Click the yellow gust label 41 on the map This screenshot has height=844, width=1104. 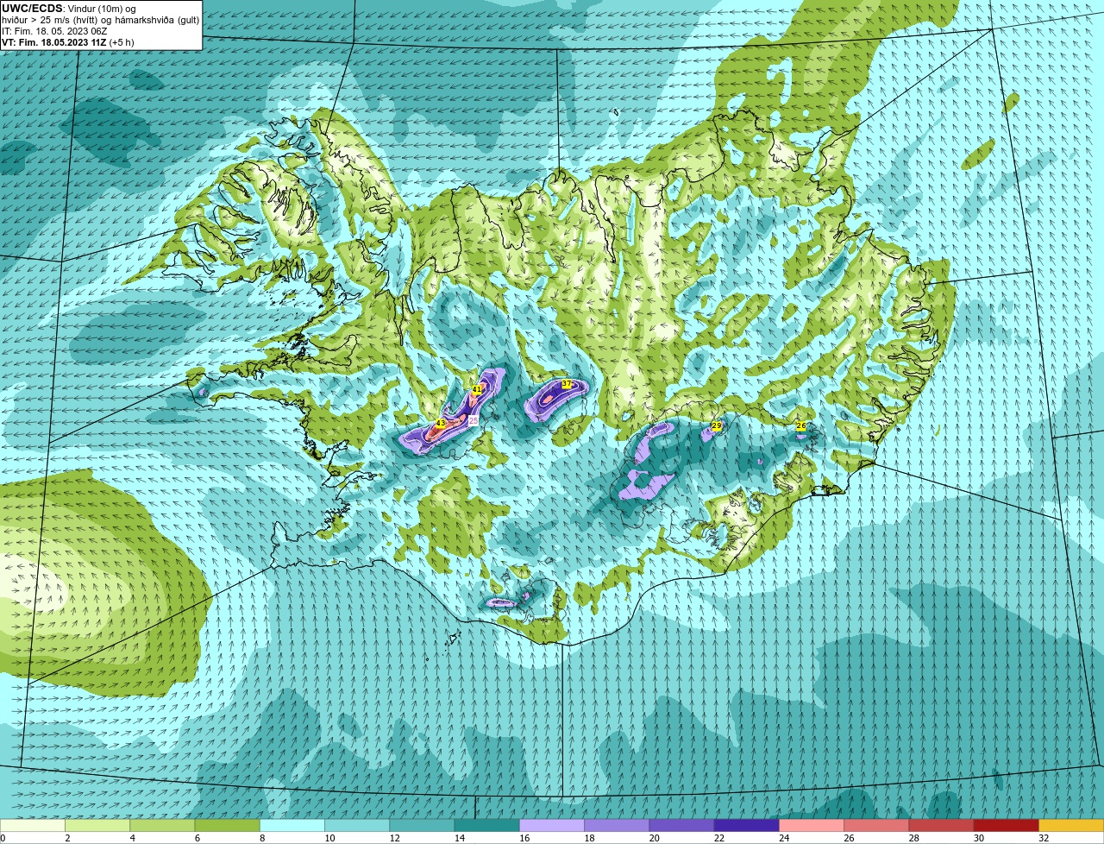[x=476, y=390]
